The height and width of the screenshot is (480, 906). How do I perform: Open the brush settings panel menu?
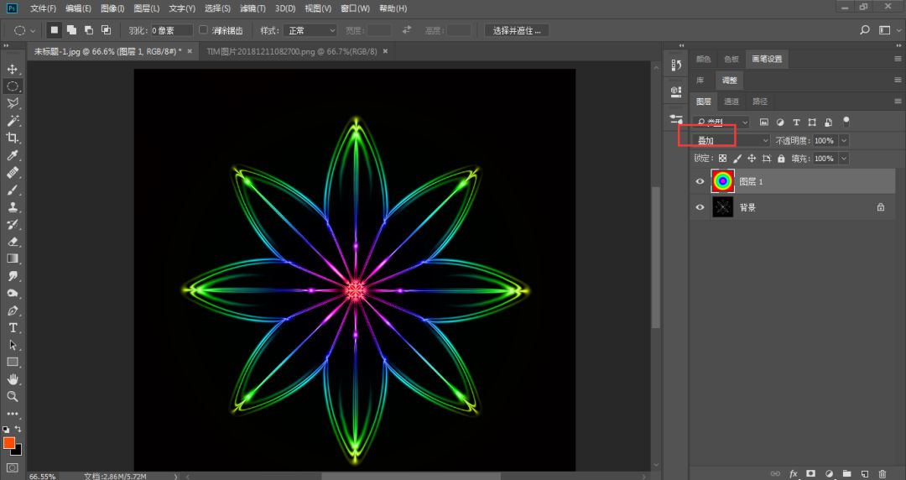(x=898, y=59)
